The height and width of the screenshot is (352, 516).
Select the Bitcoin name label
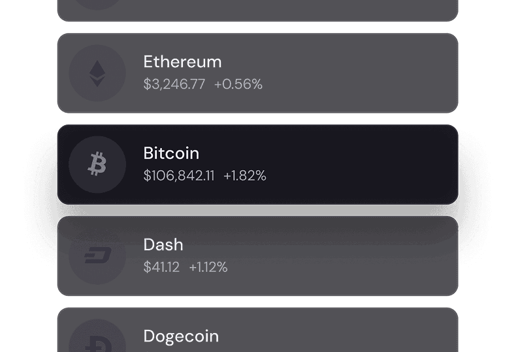click(x=171, y=153)
